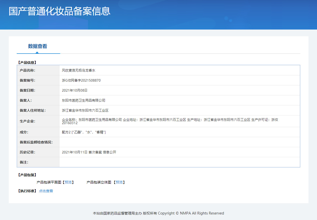The width and height of the screenshot is (317, 220).
Task: Select the 数据查看 tab
Action: 37,46
